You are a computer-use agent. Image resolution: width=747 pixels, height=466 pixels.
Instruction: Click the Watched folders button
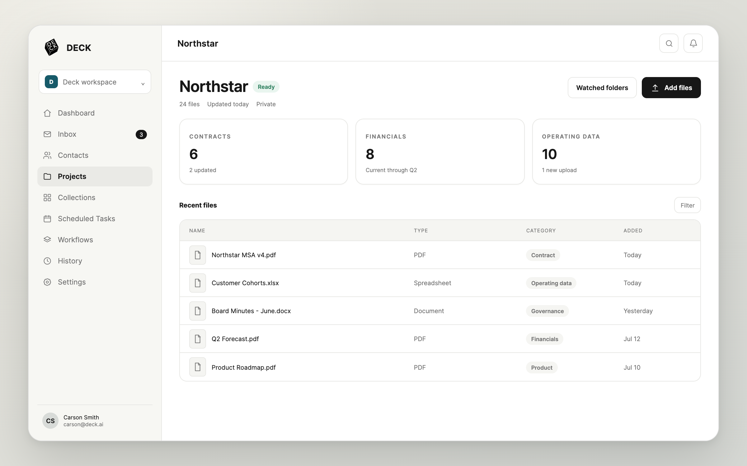tap(602, 88)
